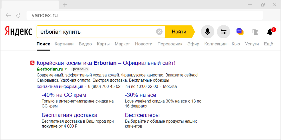Viewport: 281px width, 140px height.
Task: Click the search input field
Action: pyautogui.click(x=96, y=32)
